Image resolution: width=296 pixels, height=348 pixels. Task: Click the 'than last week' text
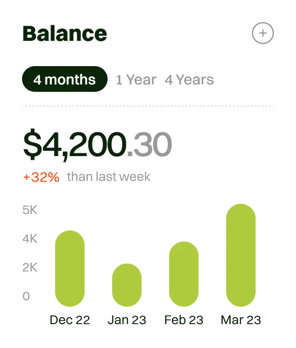coord(109,177)
